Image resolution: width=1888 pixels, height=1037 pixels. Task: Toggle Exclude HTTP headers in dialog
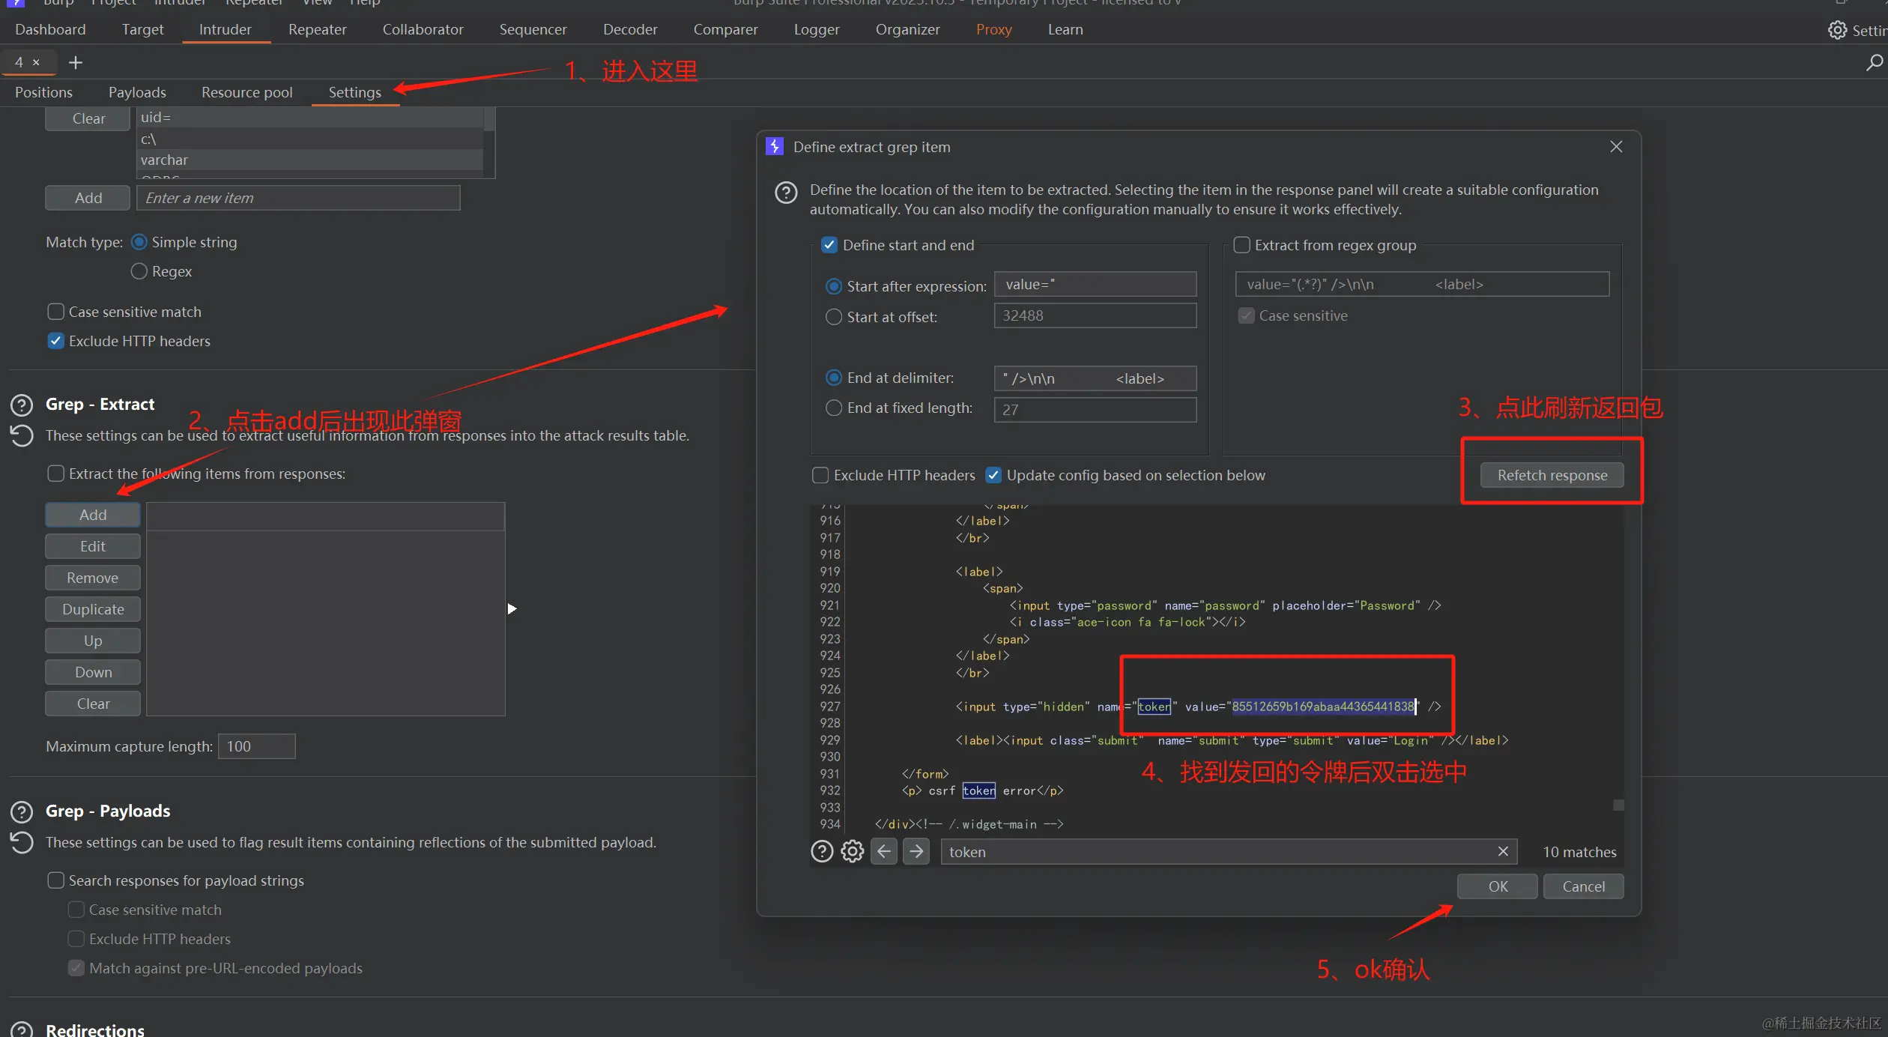coord(820,475)
